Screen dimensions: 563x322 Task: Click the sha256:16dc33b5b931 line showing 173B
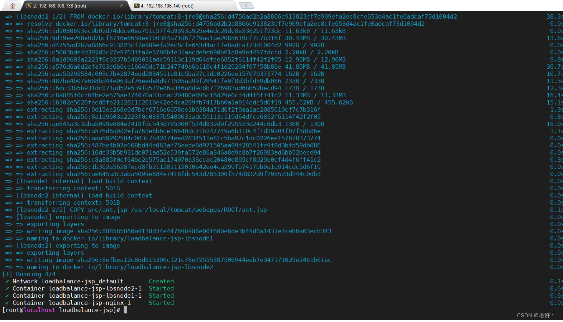pyautogui.click(x=165, y=88)
